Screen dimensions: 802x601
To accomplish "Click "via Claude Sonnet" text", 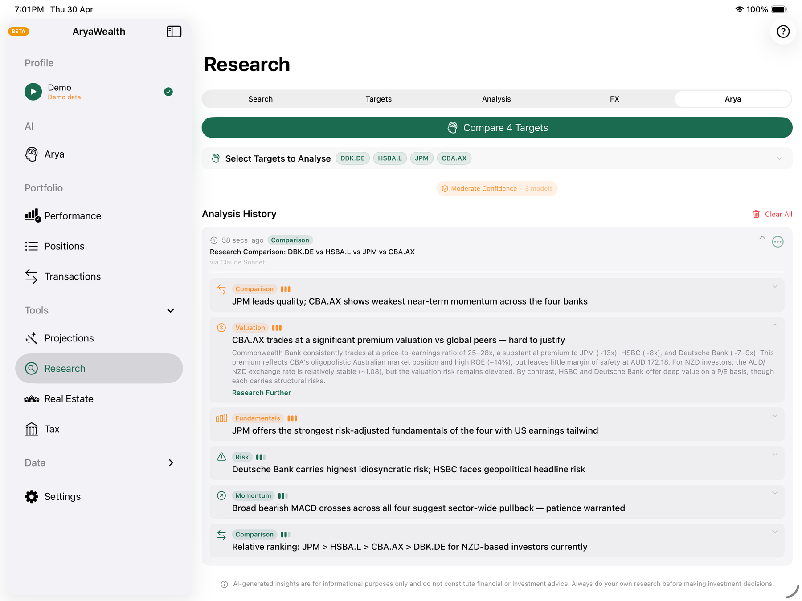I will [x=237, y=262].
